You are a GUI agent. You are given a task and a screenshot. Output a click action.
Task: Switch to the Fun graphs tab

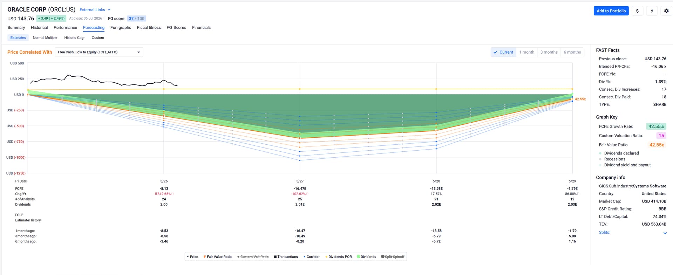(121, 28)
